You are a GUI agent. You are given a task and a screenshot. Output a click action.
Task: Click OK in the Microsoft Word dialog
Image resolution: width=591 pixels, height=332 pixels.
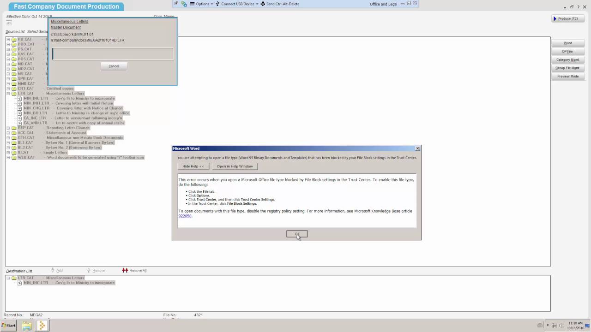point(297,234)
